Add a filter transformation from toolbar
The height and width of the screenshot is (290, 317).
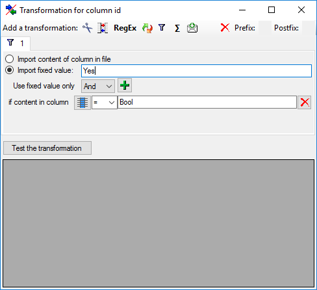click(162, 28)
